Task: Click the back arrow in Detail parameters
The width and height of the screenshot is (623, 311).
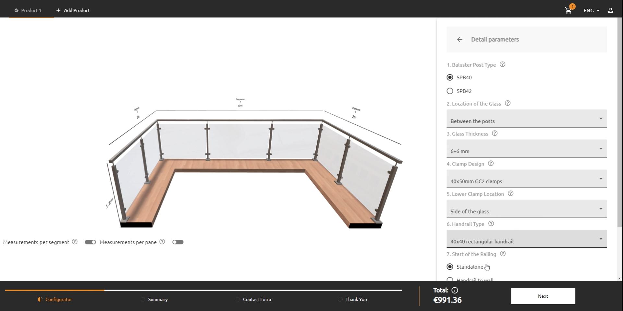Action: [x=460, y=39]
